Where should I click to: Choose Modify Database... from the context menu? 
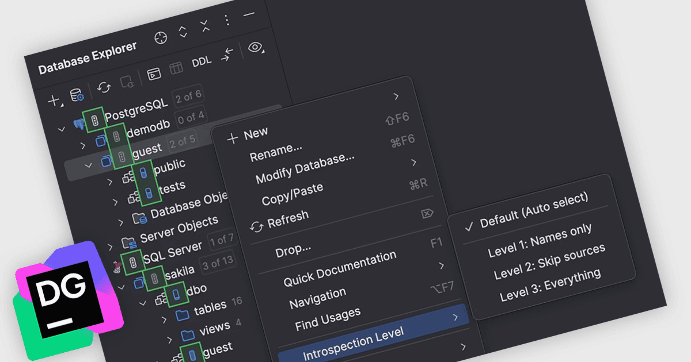305,168
